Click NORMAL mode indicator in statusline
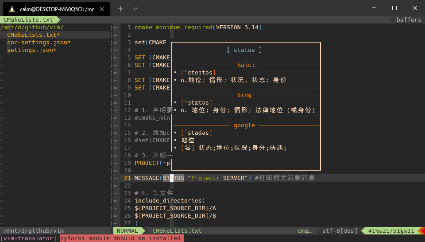Image resolution: width=425 pixels, height=242 pixels. tap(127, 231)
